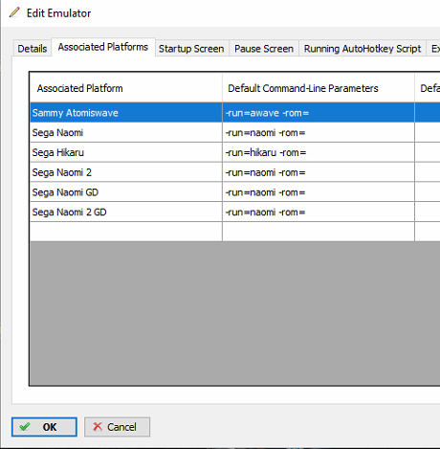Open the Running AutoHotkey Script tab
The height and width of the screenshot is (449, 440).
tap(363, 49)
